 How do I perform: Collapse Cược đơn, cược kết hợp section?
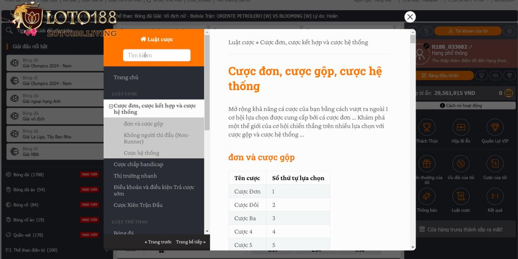click(x=111, y=106)
